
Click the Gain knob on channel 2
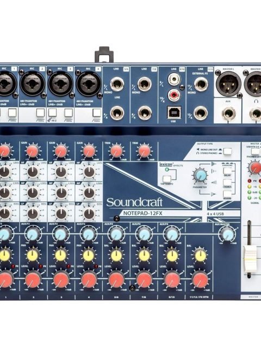click(33, 151)
